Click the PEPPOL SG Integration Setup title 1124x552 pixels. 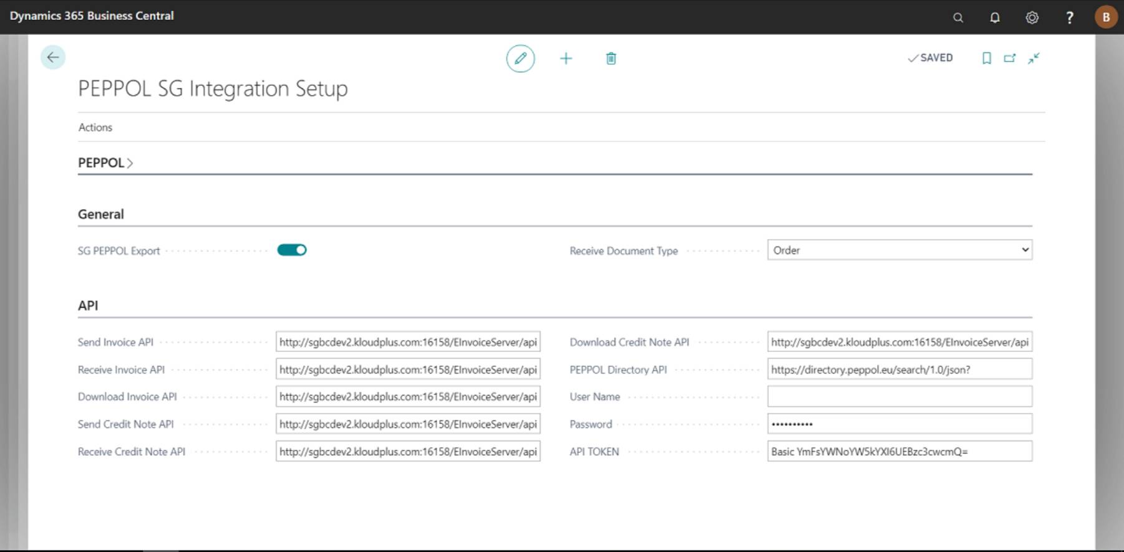pyautogui.click(x=213, y=88)
